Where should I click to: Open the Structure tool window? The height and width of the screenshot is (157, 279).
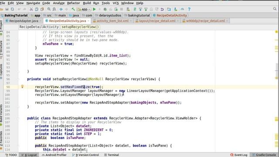pyautogui.click(x=1, y=50)
